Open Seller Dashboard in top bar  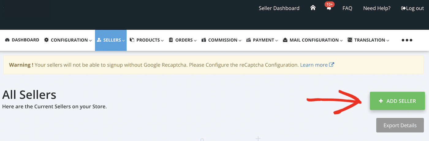click(279, 8)
